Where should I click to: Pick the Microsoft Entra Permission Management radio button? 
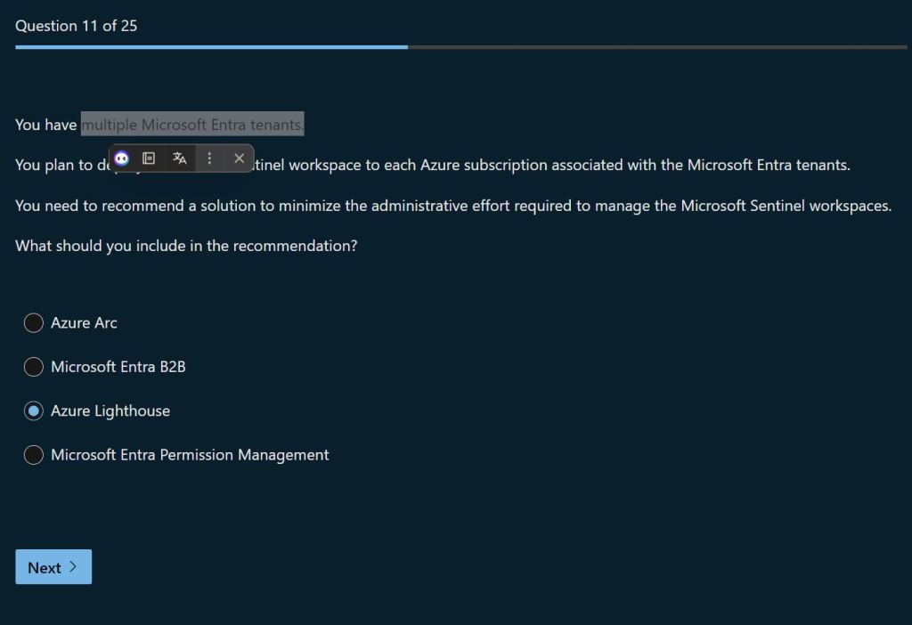pyautogui.click(x=33, y=455)
